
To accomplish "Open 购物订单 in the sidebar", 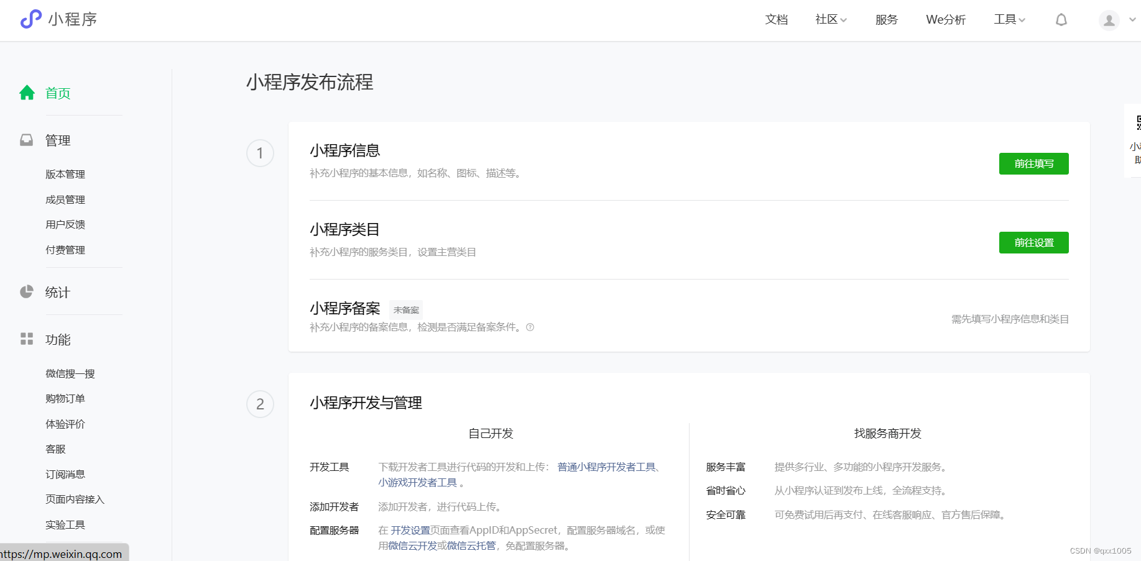I will tap(65, 399).
